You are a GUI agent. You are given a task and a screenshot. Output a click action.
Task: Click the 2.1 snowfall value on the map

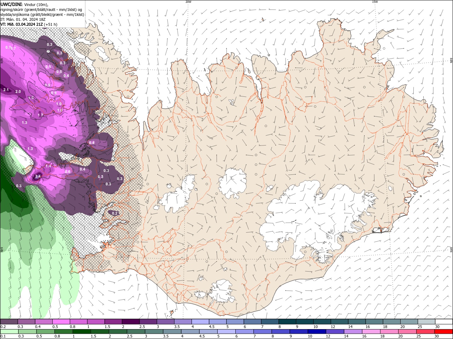click(6, 90)
